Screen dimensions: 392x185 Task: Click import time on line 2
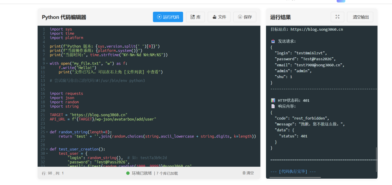(x=62, y=33)
